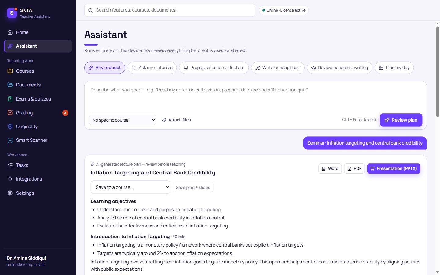
Task: Click the search magnifier icon
Action: tap(90, 10)
